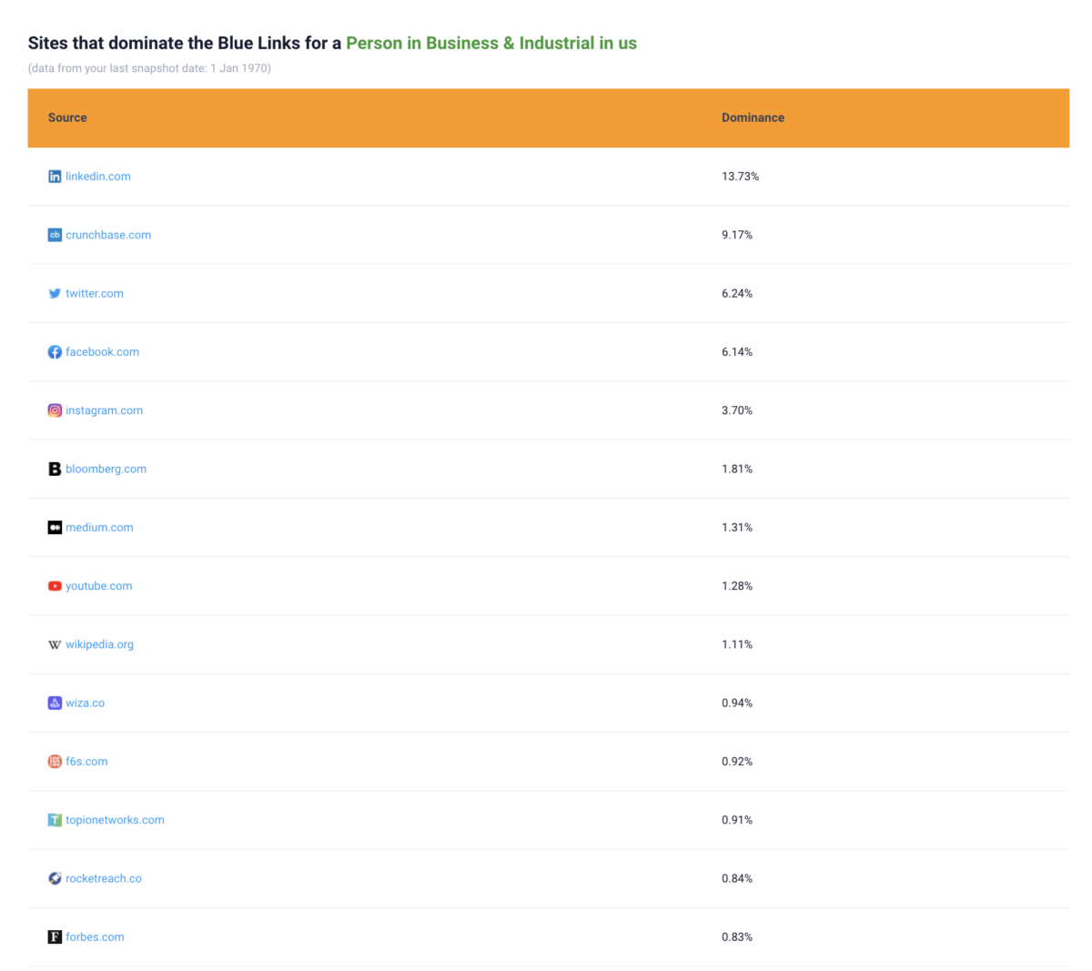Click the LinkedIn favicon icon
Screen dimensions: 1092x971
tap(55, 177)
